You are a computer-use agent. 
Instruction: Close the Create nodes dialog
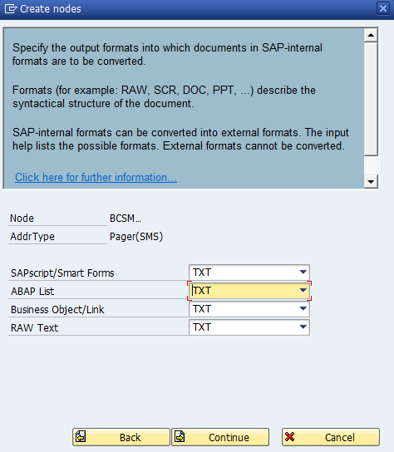click(383, 8)
